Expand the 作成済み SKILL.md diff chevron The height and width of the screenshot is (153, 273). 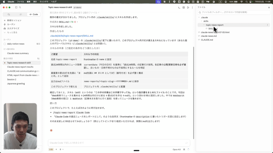coord(77,22)
